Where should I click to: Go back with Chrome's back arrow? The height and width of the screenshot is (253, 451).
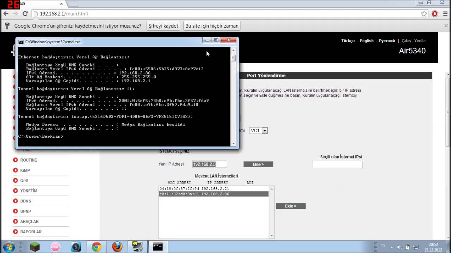(x=6, y=14)
